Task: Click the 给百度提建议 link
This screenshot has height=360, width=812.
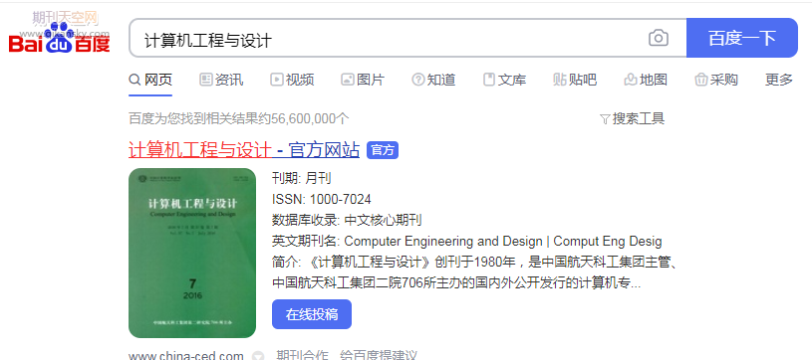Action: pyautogui.click(x=379, y=356)
